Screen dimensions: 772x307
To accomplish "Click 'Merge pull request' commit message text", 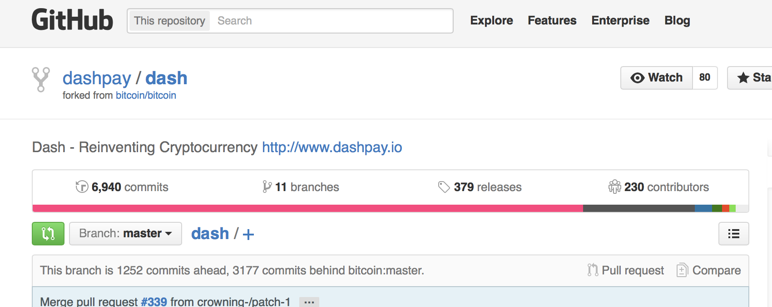I will 89,302.
